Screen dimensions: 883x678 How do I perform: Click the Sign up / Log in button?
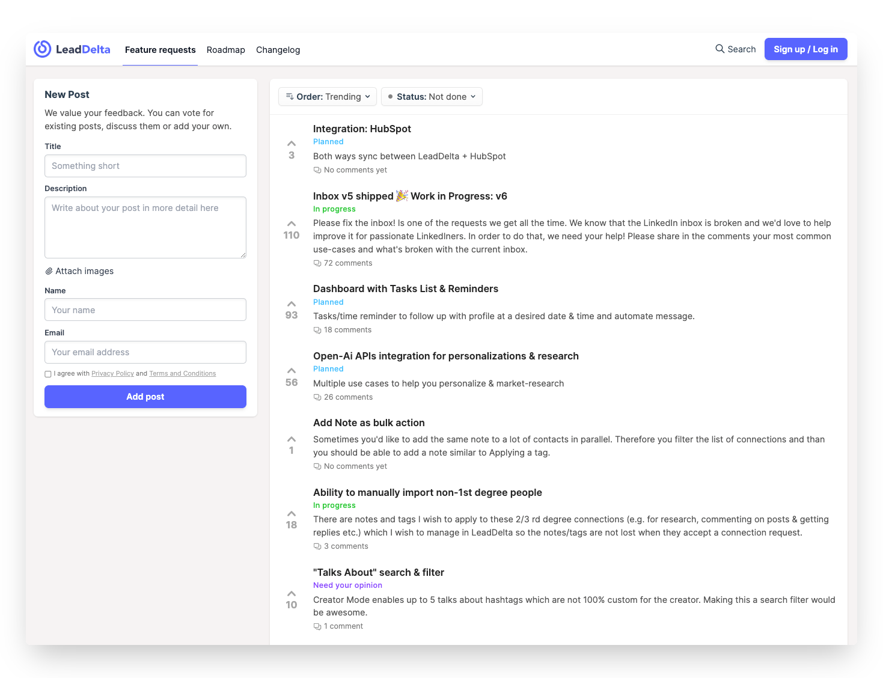805,49
